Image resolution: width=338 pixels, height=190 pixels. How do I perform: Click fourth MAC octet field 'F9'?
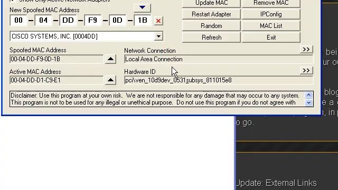93,21
